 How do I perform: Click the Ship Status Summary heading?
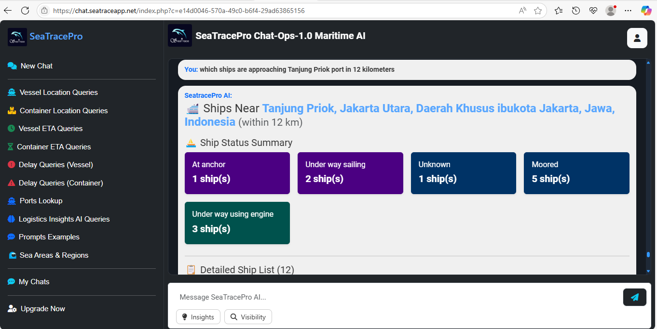point(239,143)
